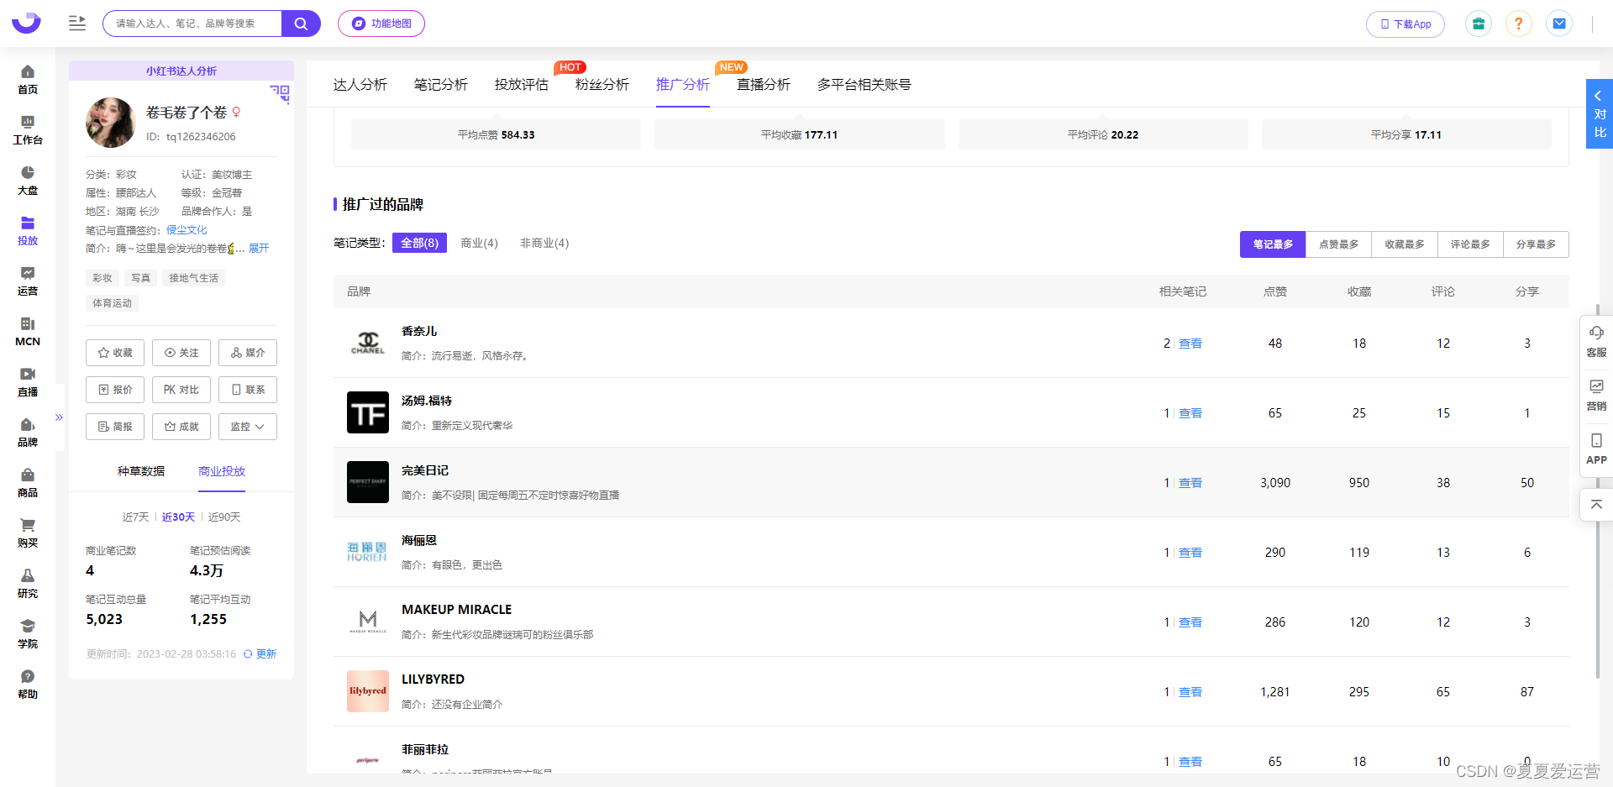Expand the left panel double-chevron handle
The height and width of the screenshot is (787, 1613).
[59, 417]
